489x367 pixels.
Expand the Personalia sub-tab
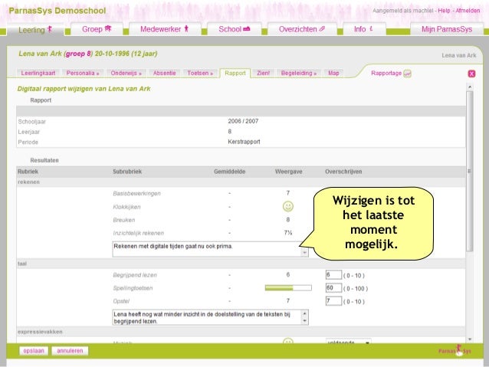tap(83, 73)
